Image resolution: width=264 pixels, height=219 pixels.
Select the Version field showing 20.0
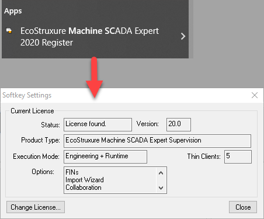pyautogui.click(x=179, y=124)
